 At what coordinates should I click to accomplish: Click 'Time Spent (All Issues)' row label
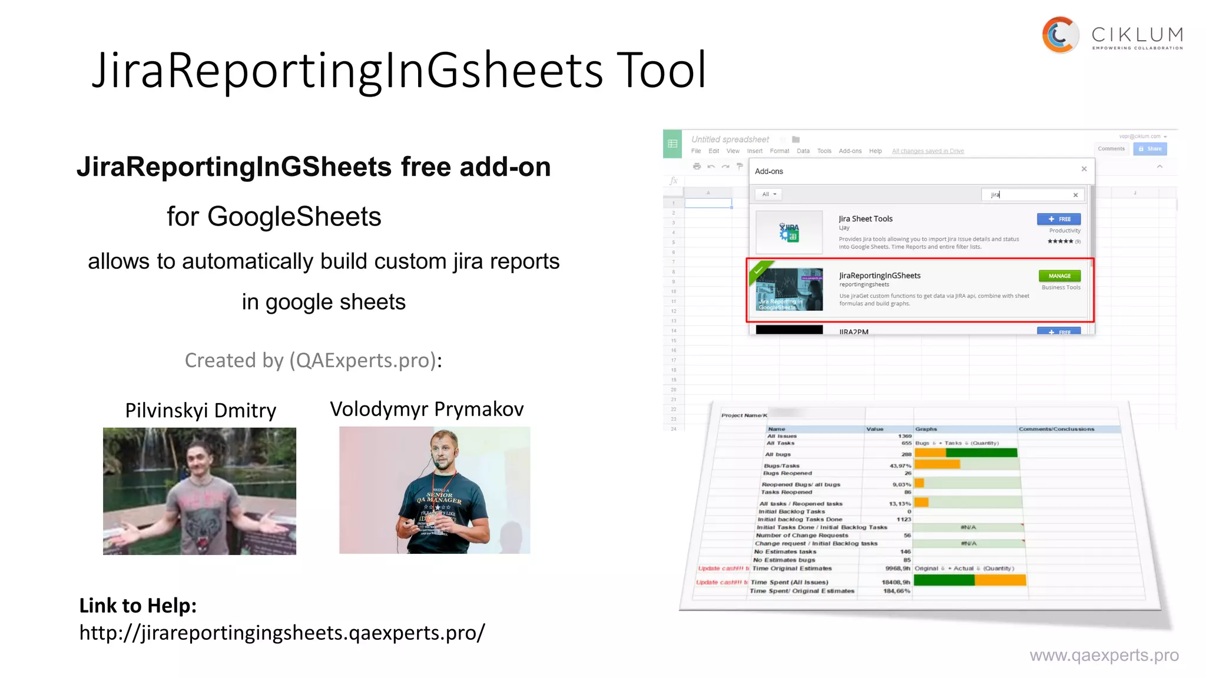pyautogui.click(x=789, y=582)
